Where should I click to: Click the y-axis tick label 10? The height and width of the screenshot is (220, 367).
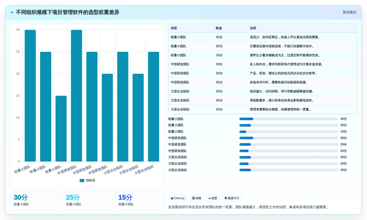pyautogui.click(x=18, y=118)
